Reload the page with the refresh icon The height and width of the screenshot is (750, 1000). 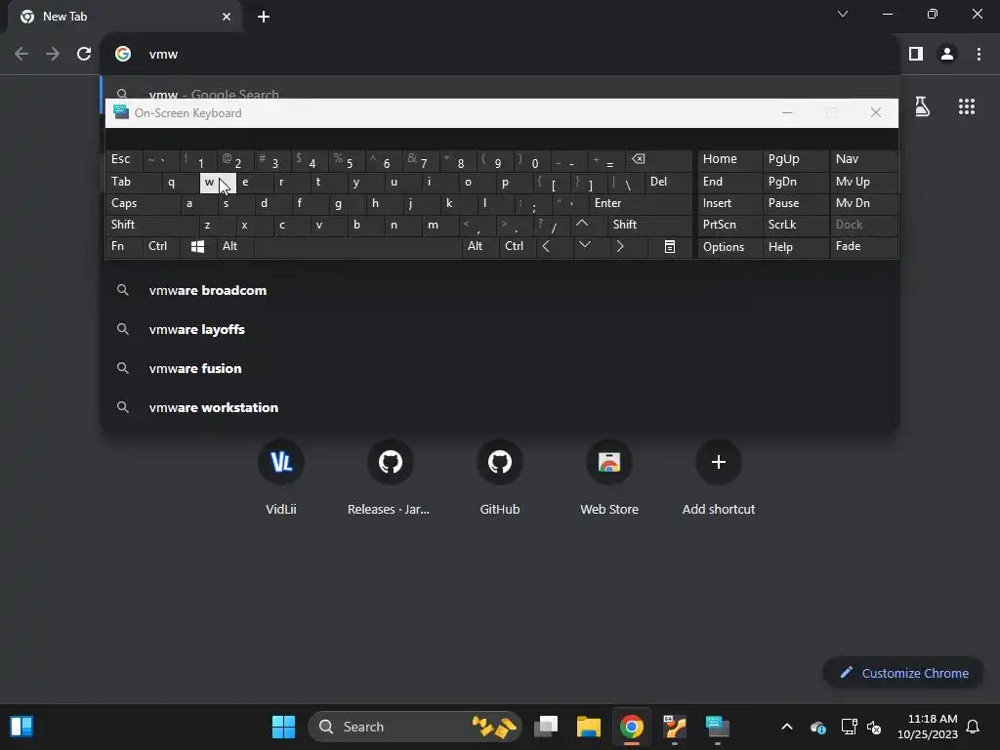[x=84, y=55]
